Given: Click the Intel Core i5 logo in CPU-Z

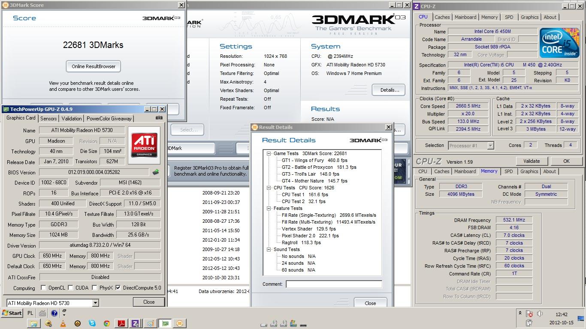Looking at the screenshot, I should [x=559, y=43].
